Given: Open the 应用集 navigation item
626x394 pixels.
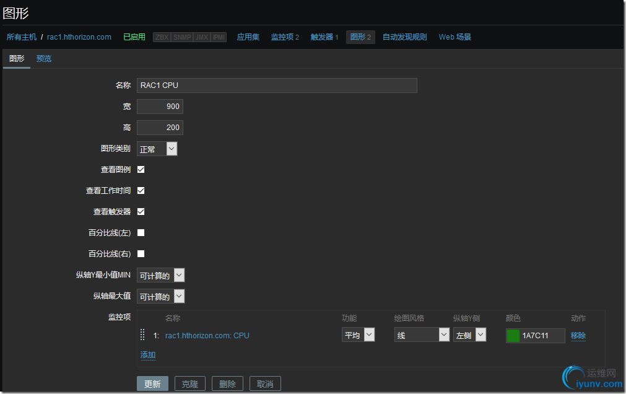Looking at the screenshot, I should click(248, 37).
